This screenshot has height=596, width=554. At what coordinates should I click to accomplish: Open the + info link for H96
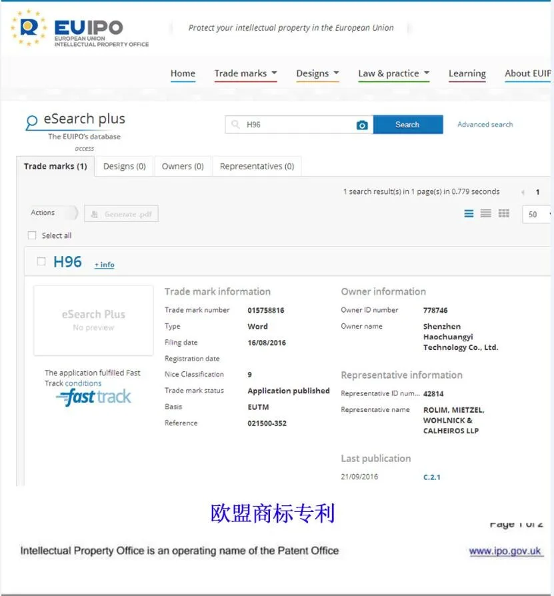105,265
